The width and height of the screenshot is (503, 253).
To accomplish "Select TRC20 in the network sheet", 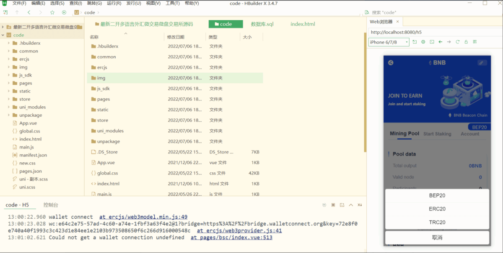I will [x=437, y=222].
